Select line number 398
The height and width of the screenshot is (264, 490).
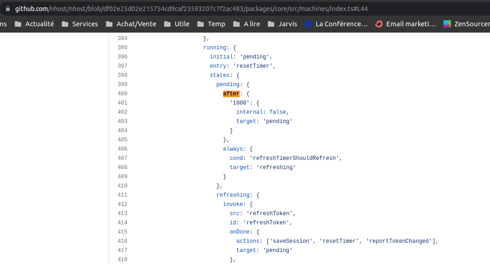pyautogui.click(x=123, y=75)
